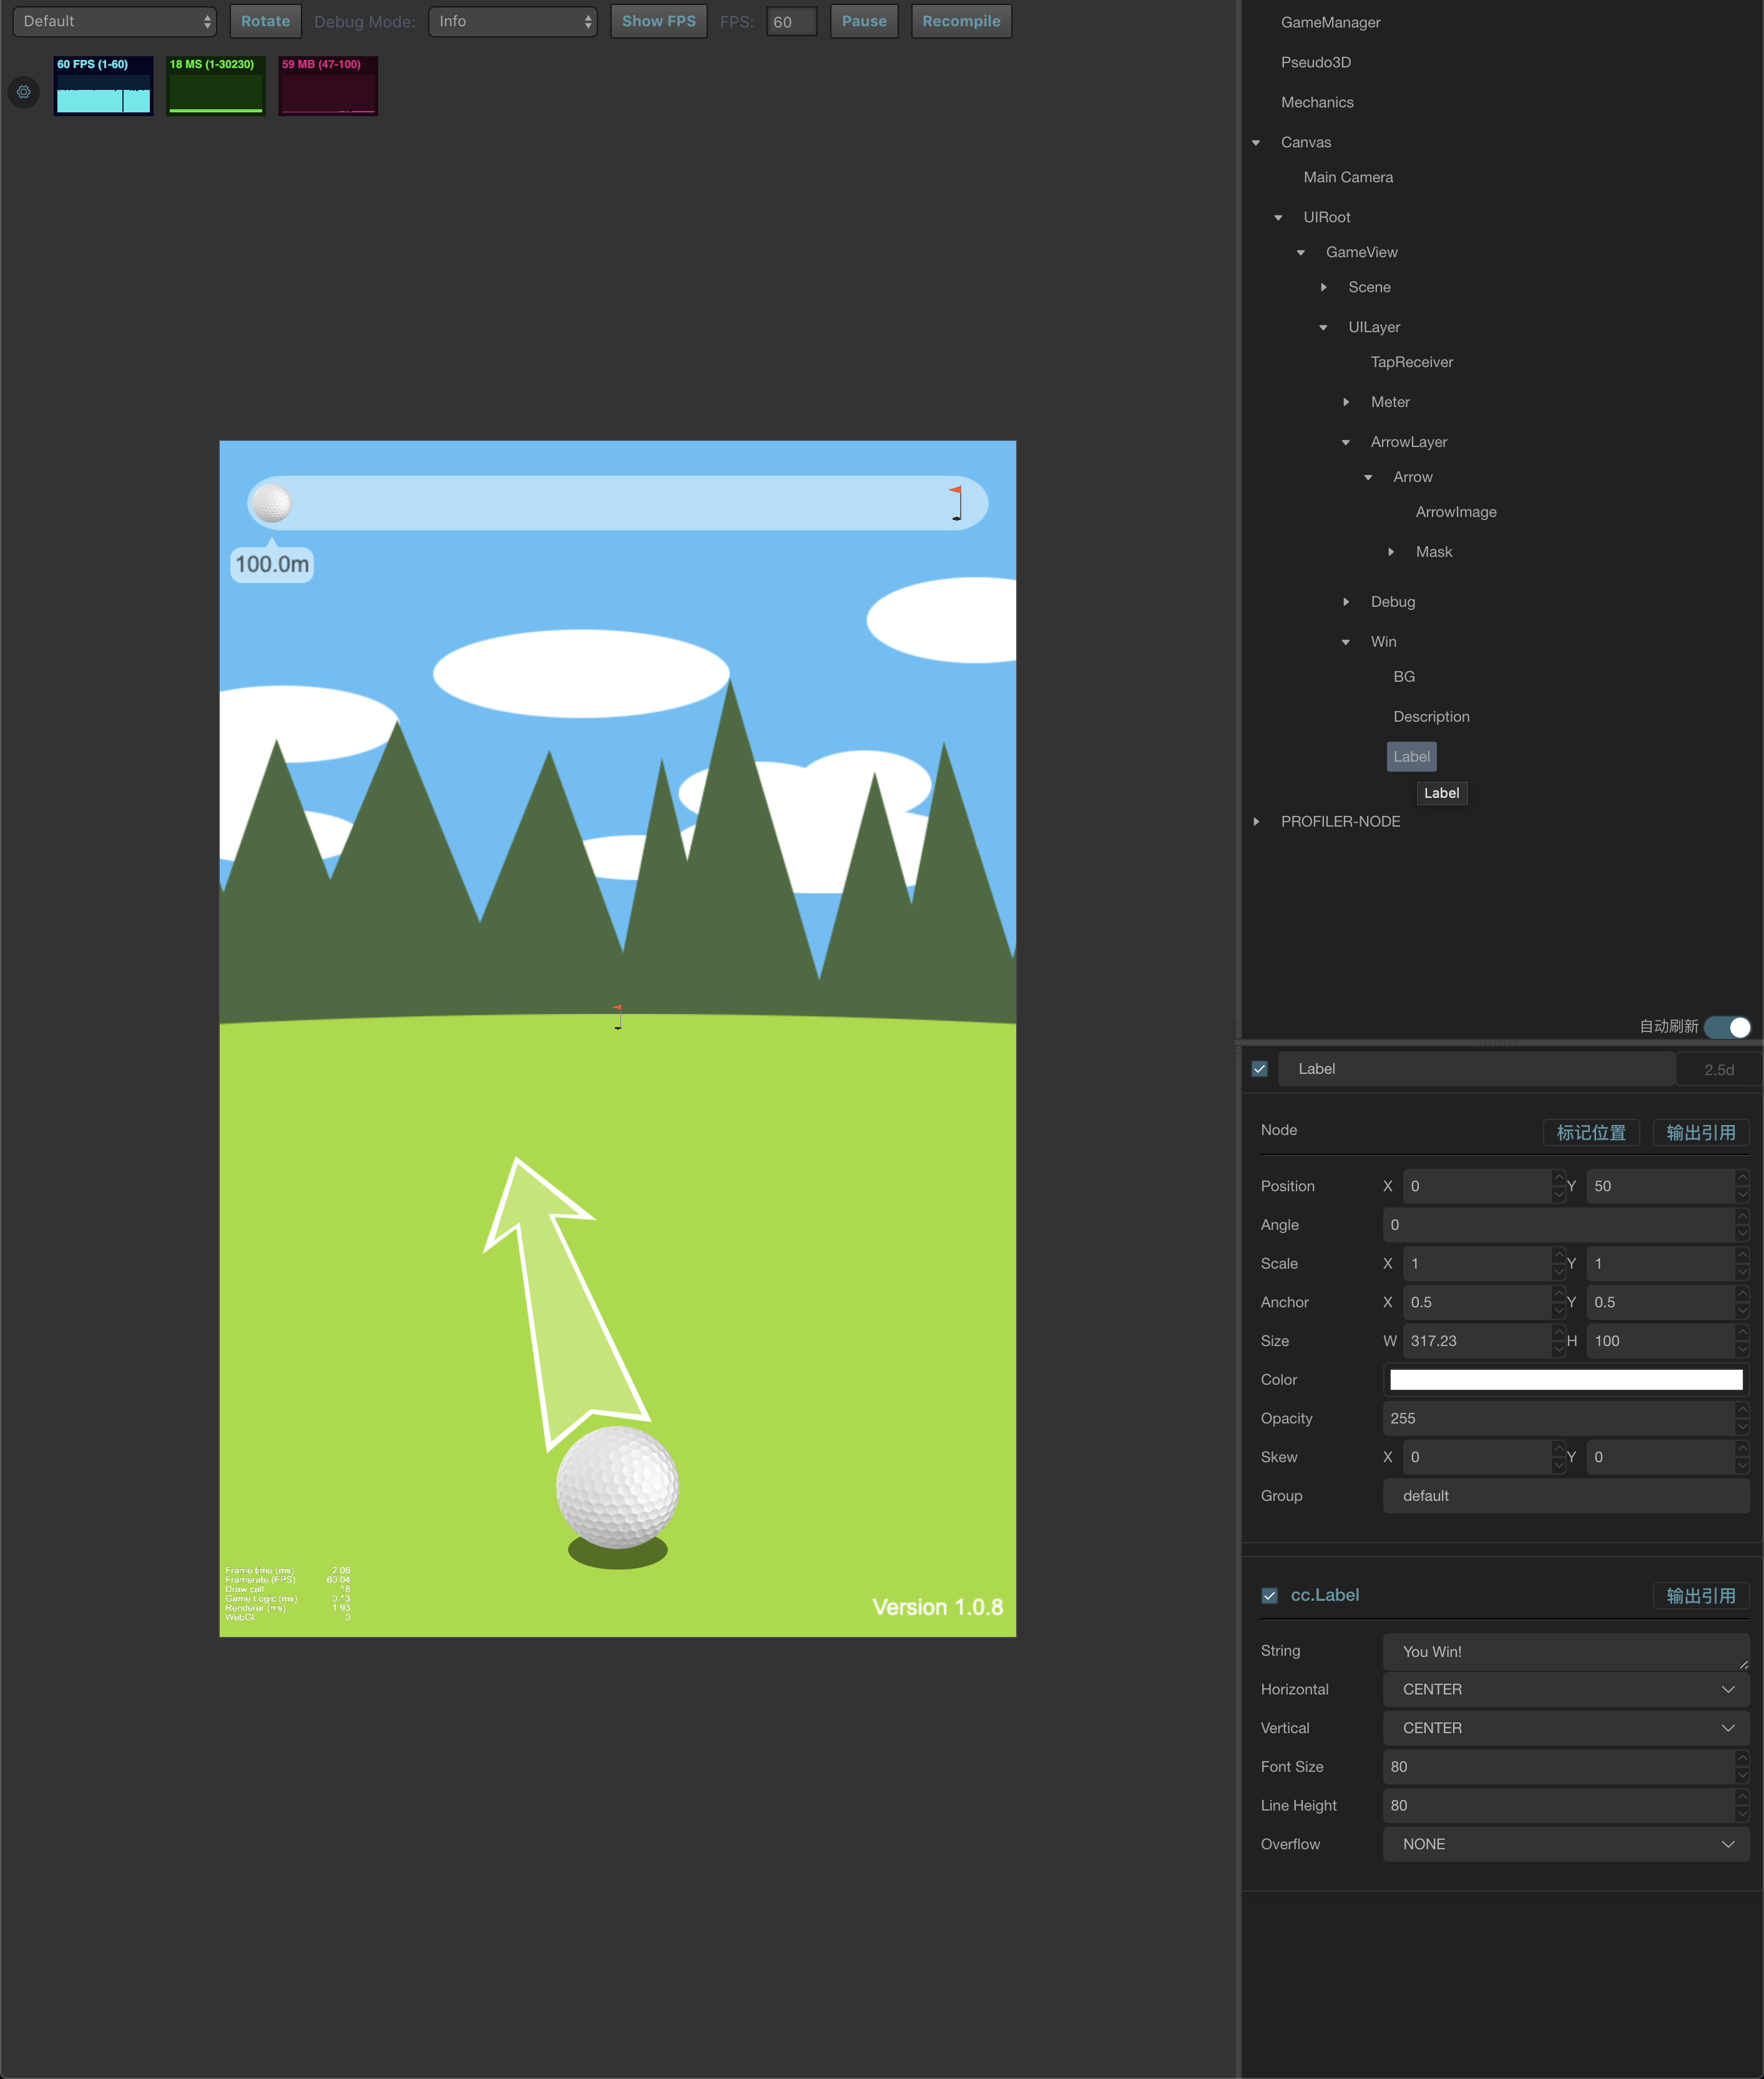Click the gear settings icon near stats
The width and height of the screenshot is (1764, 2079).
click(24, 92)
